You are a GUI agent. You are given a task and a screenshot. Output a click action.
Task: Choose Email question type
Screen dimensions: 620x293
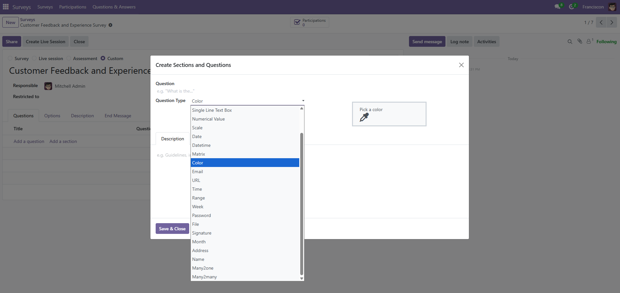coord(245,172)
